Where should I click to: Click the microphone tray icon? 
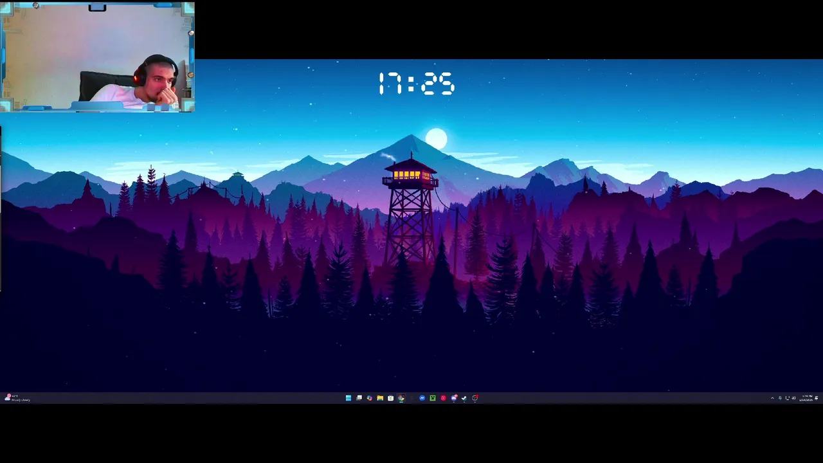[x=781, y=398]
